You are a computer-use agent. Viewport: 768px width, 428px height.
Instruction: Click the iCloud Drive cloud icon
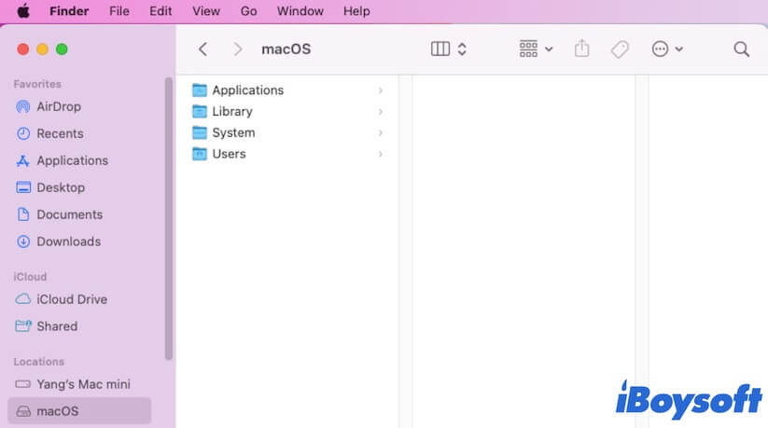(23, 298)
